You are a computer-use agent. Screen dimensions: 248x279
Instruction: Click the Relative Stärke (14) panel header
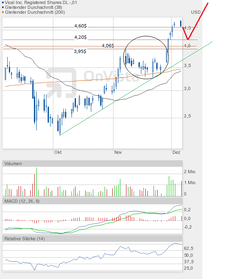25,239
